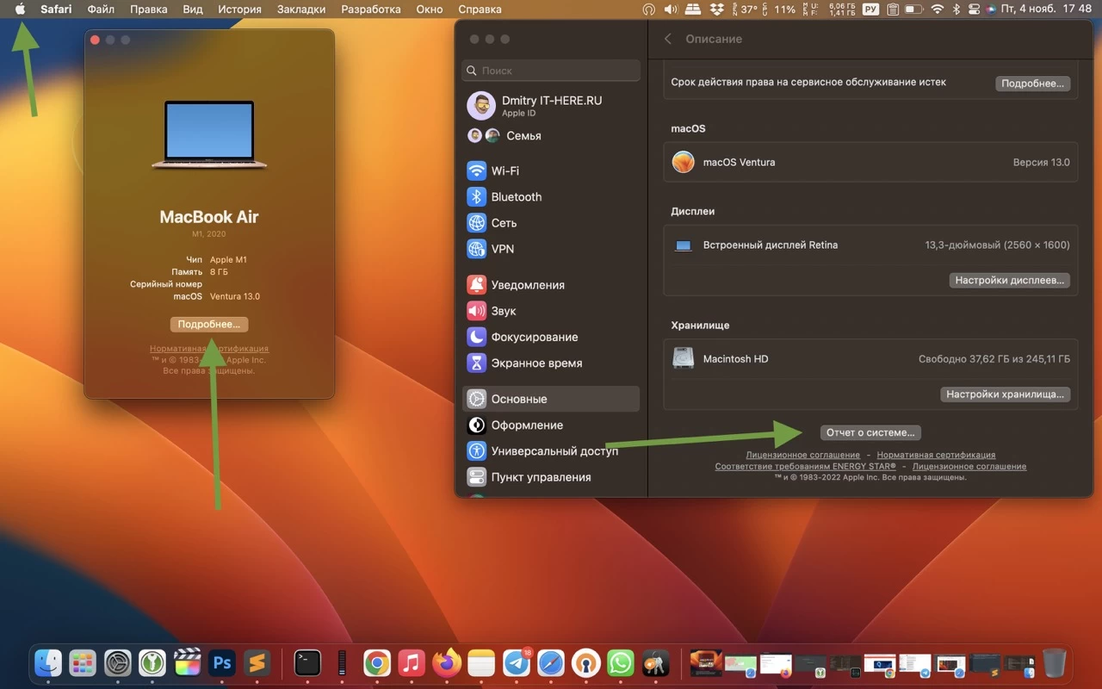The image size is (1102, 689).
Task: Open the РУ input source menu
Action: coord(870,9)
